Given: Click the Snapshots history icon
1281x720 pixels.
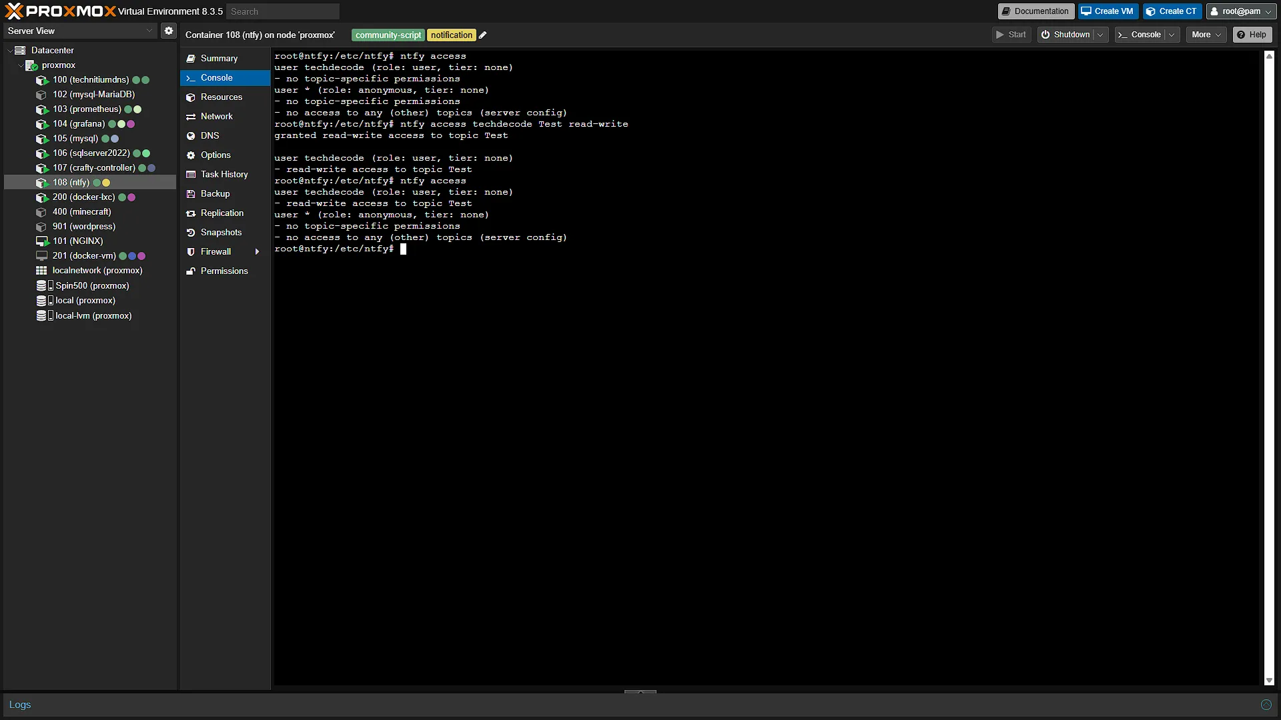Looking at the screenshot, I should click(191, 233).
